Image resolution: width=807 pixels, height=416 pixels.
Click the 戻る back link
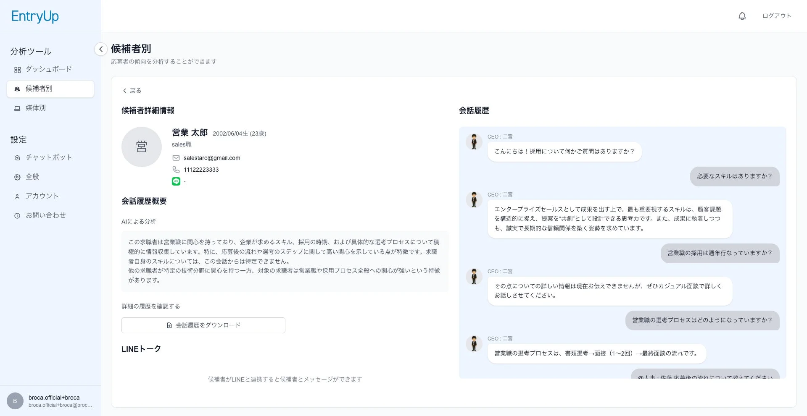pyautogui.click(x=132, y=90)
